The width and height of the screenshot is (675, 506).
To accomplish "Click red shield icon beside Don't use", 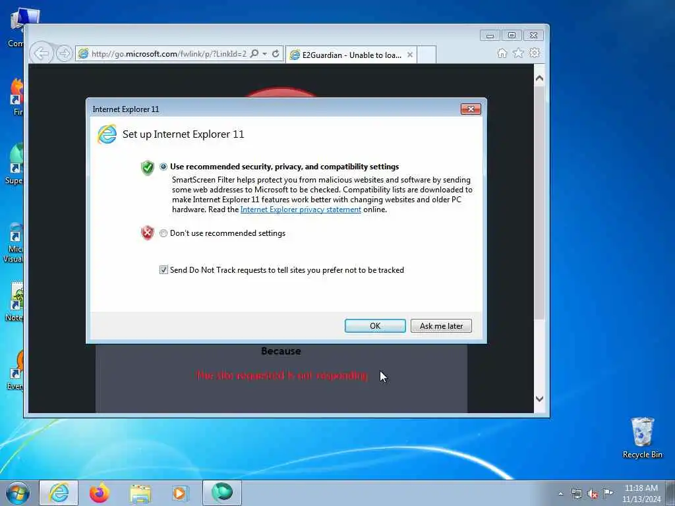I will (147, 233).
